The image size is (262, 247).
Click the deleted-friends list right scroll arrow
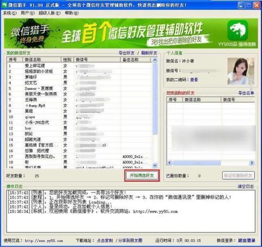252,163
